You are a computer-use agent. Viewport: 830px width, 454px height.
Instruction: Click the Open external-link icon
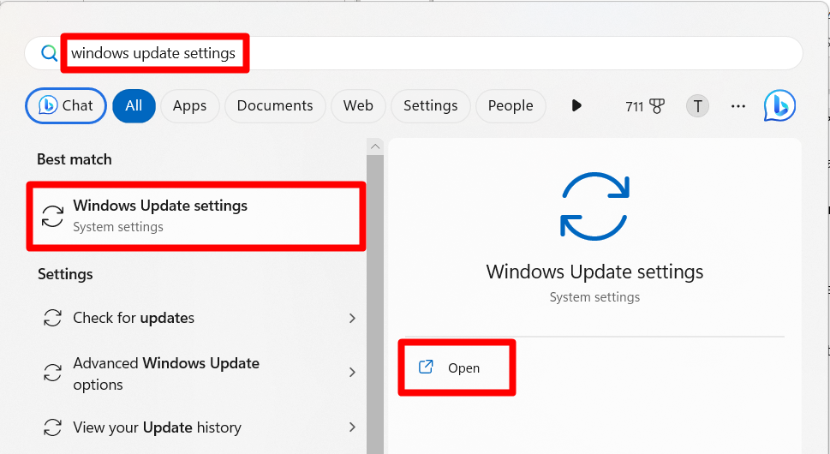point(426,367)
